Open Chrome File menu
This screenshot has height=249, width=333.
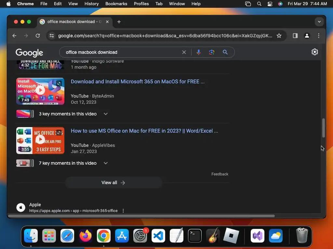click(x=44, y=4)
